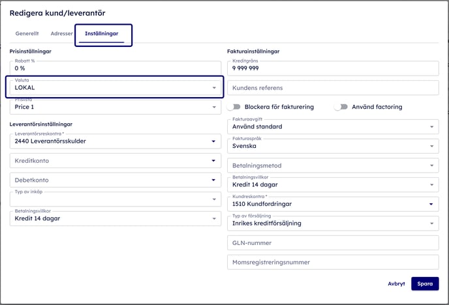Image resolution: width=449 pixels, height=305 pixels.
Task: Expand the Typ av inköp dropdown
Action: coord(115,199)
